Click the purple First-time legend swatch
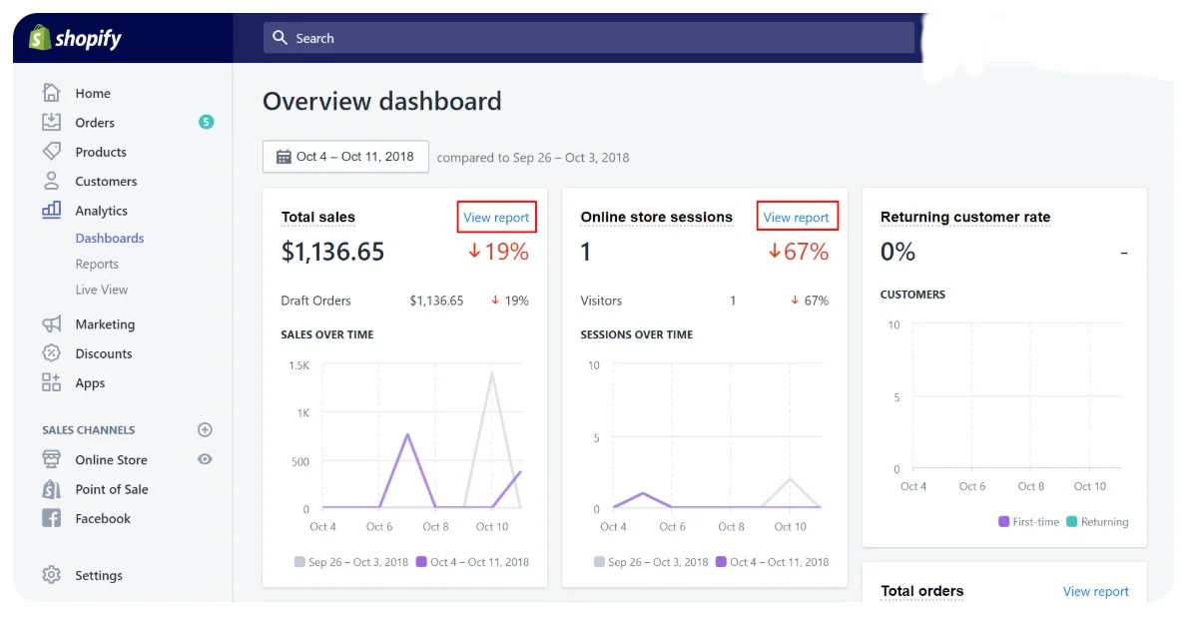1190x621 pixels. pyautogui.click(x=1003, y=522)
